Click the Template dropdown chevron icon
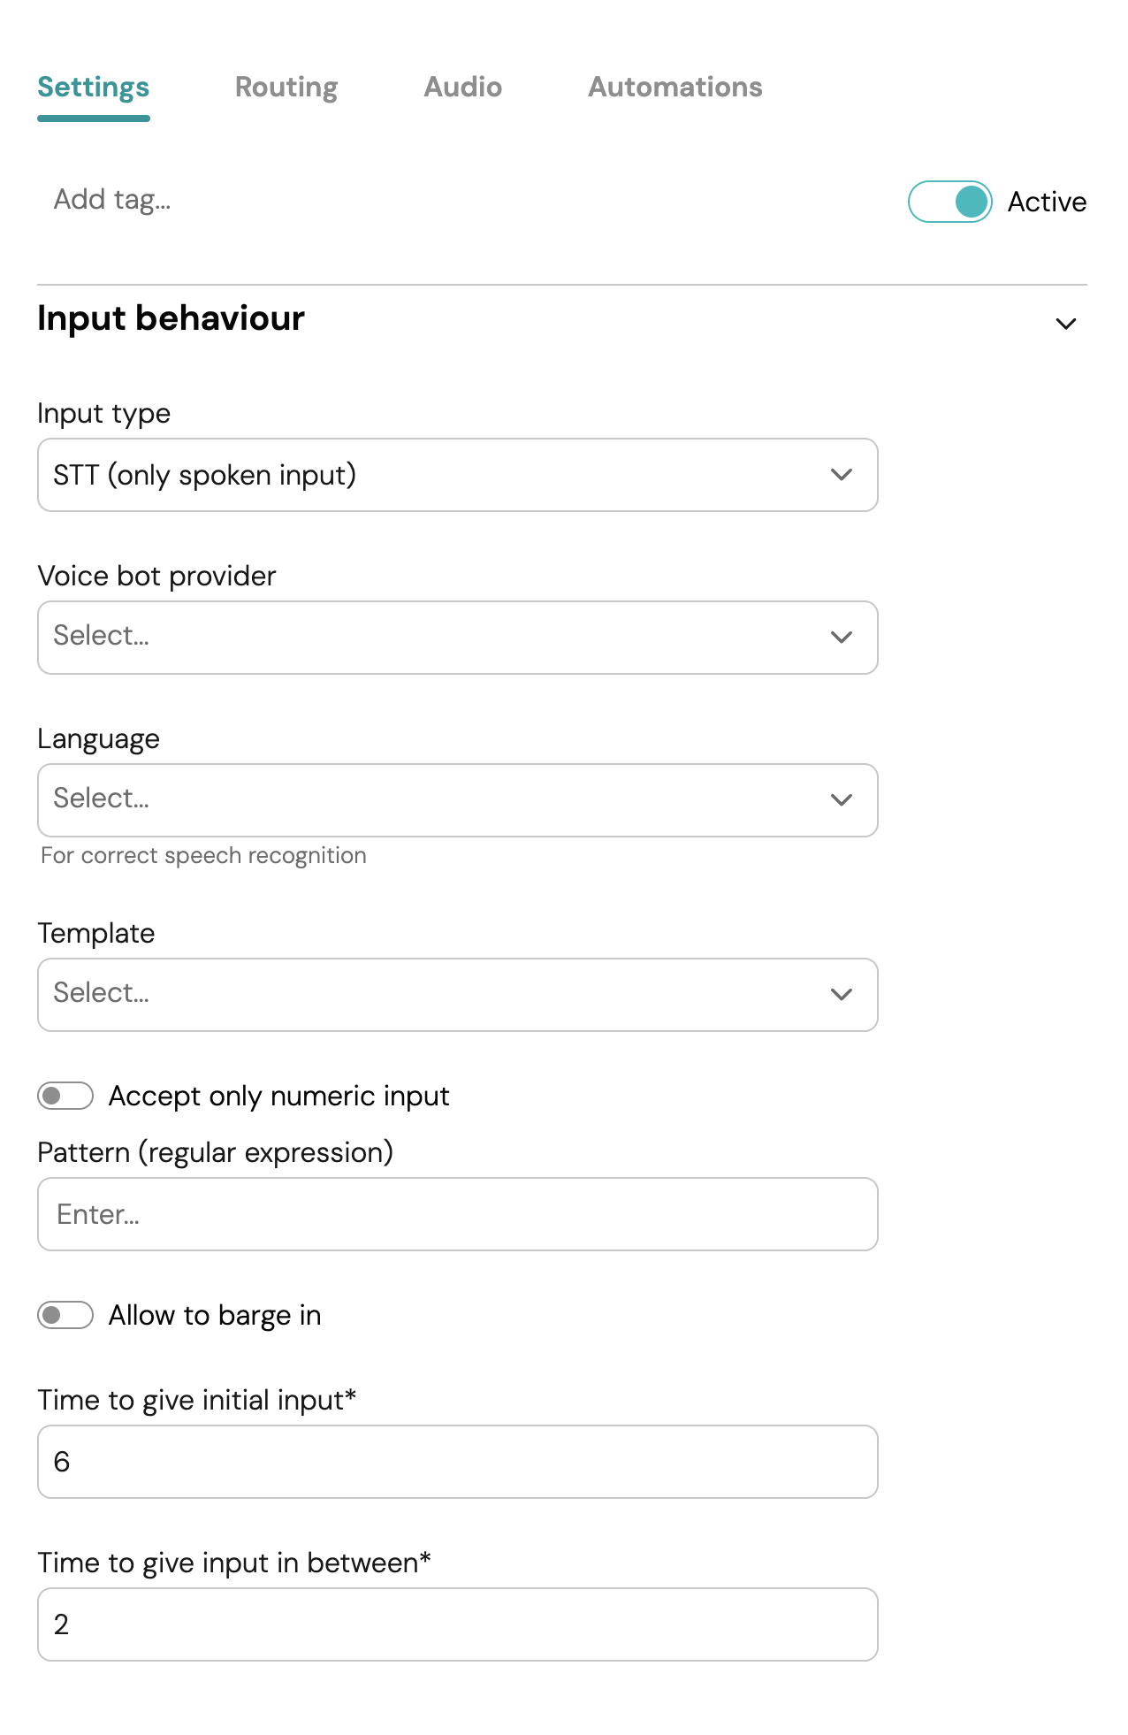This screenshot has width=1128, height=1735. [842, 994]
